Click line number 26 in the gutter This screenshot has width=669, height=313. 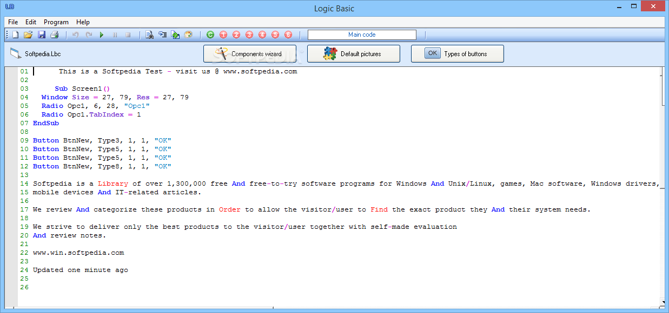[24, 287]
